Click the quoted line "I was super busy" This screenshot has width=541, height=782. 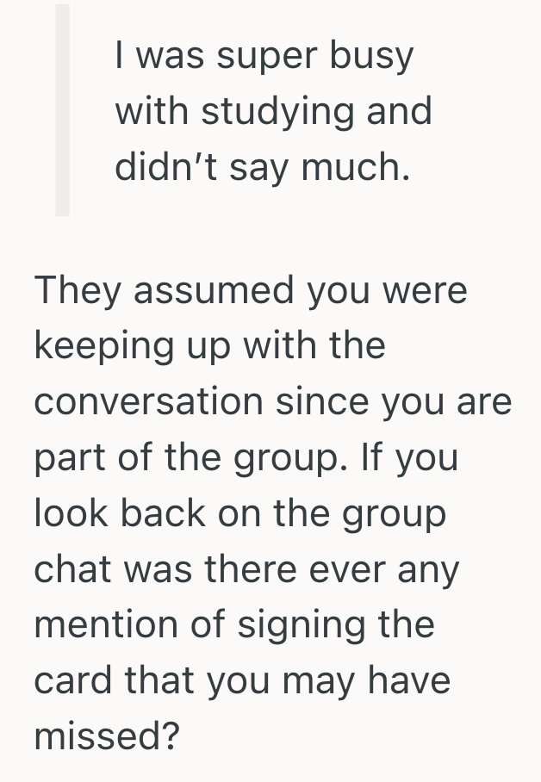(x=264, y=56)
